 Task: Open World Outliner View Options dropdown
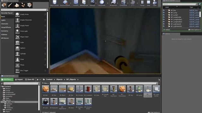coord(194,30)
